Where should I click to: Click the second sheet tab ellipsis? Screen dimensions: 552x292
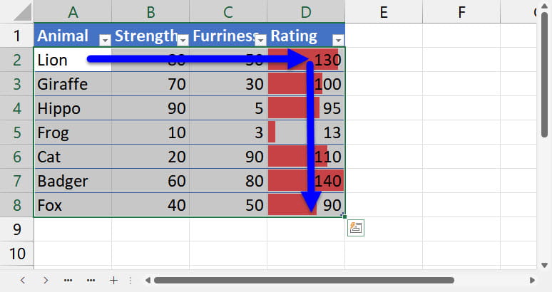click(91, 280)
